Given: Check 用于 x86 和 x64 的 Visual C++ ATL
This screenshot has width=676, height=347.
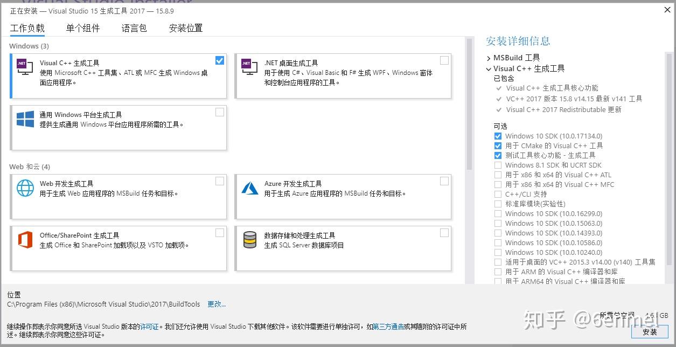Looking at the screenshot, I should tap(498, 175).
